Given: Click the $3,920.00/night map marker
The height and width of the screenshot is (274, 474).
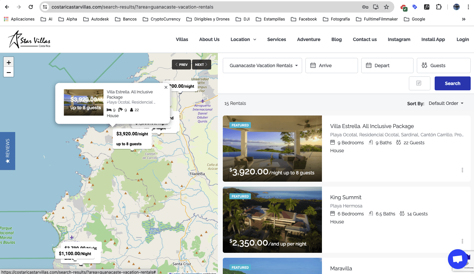Looking at the screenshot, I should 132,139.
